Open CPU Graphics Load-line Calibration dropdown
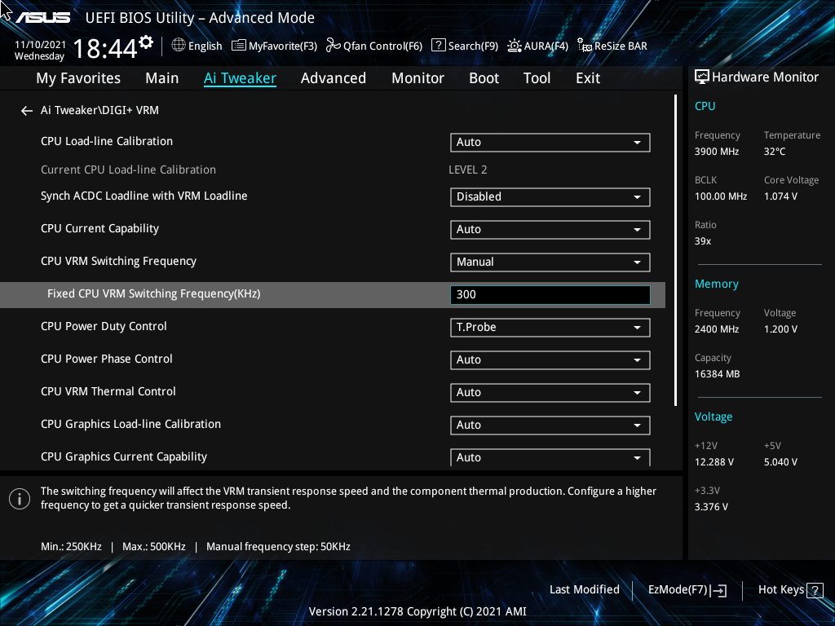The image size is (835, 626). point(550,425)
